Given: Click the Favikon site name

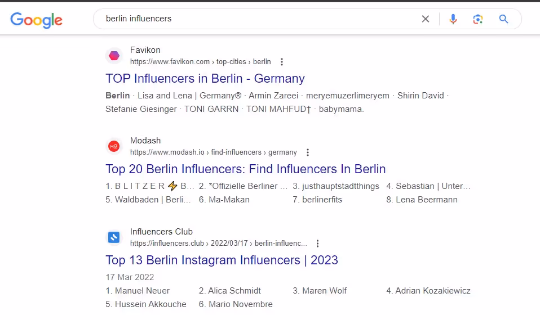Looking at the screenshot, I should coord(145,50).
